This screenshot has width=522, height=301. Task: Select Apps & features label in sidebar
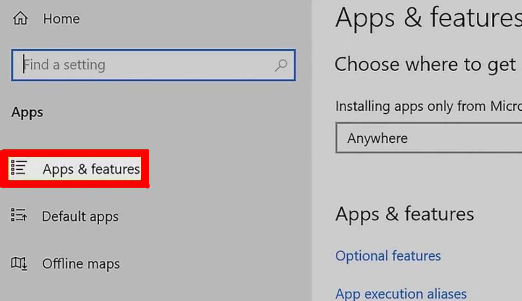click(91, 169)
